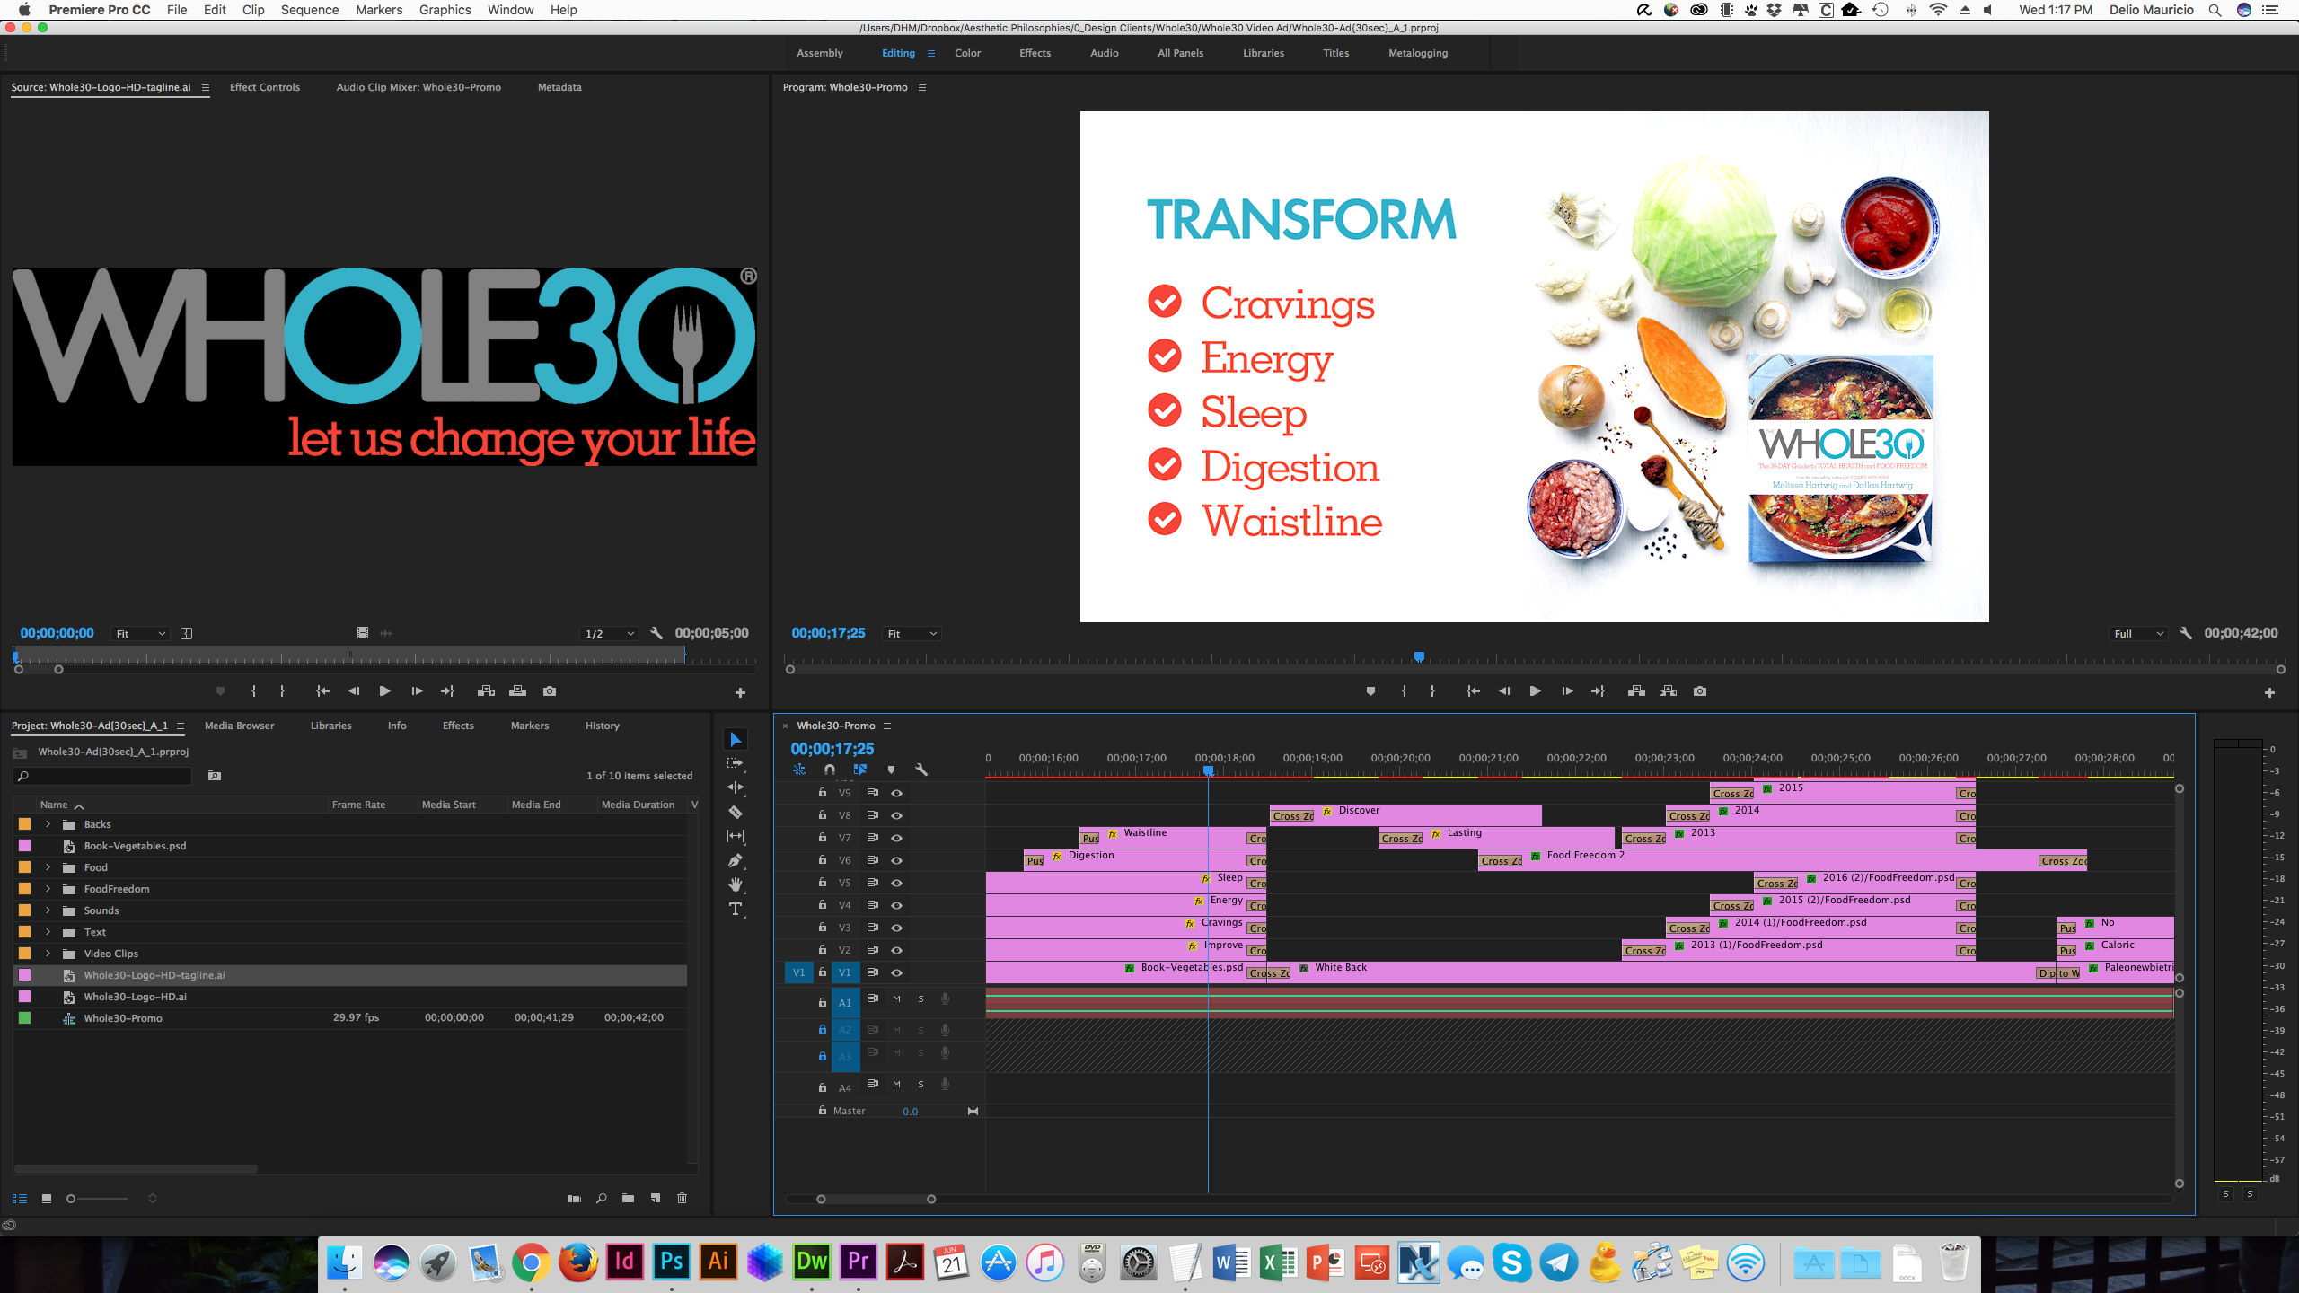Switch to Effect Controls tab

pos(265,87)
